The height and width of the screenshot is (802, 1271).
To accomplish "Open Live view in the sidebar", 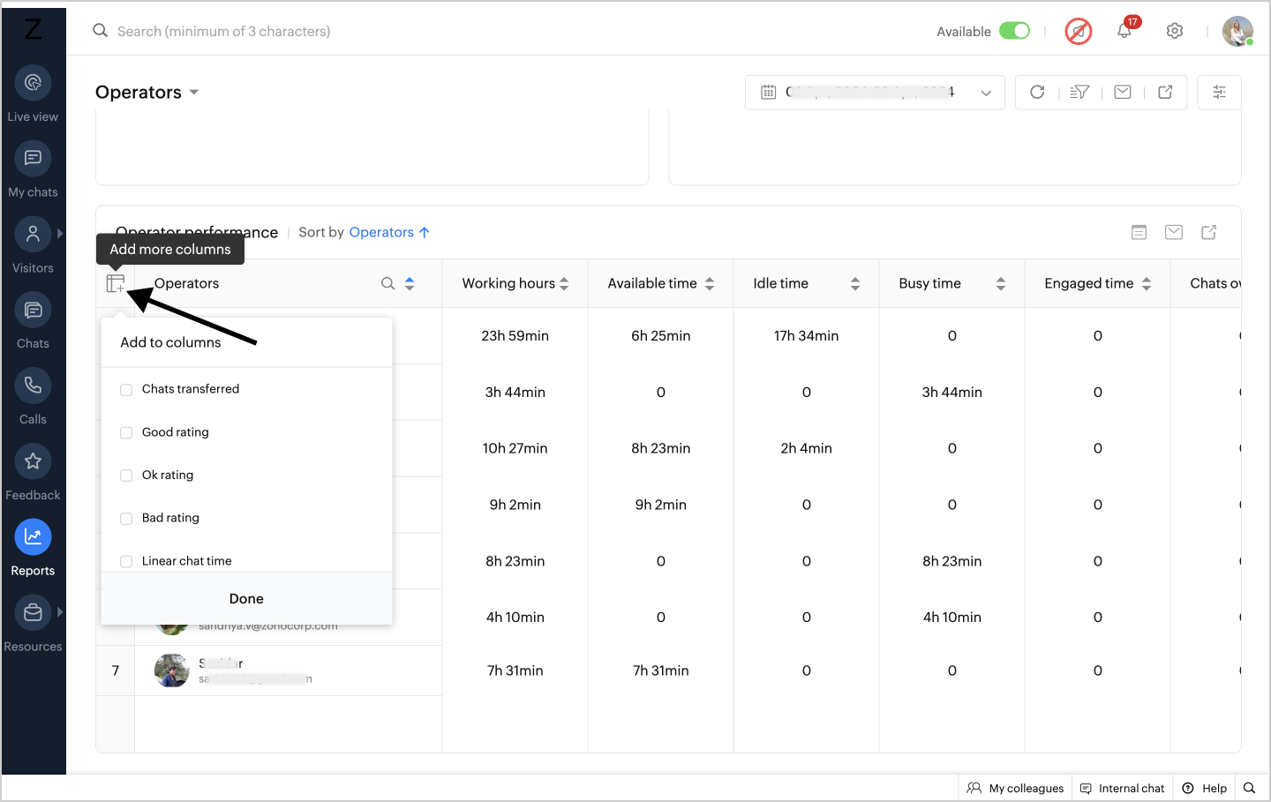I will (33, 93).
